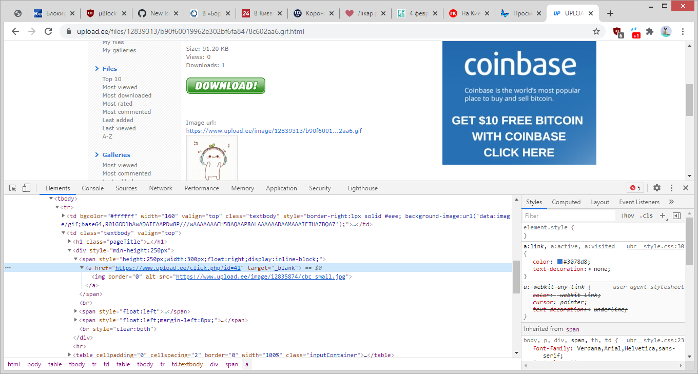Toggle the computed styles sidebar icon
698x374 pixels.
point(676,216)
